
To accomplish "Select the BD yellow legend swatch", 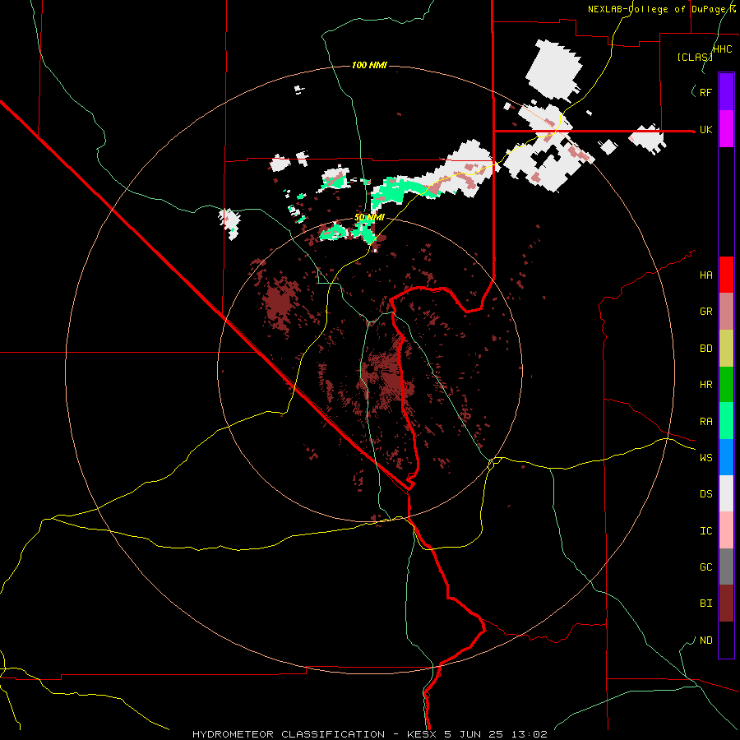I will pyautogui.click(x=726, y=349).
